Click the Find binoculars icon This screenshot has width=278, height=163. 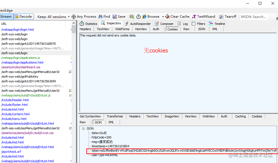(x=100, y=17)
